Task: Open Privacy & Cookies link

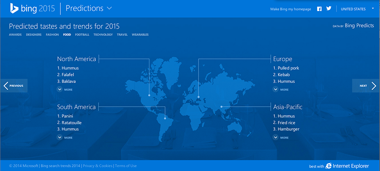Action: [98, 166]
